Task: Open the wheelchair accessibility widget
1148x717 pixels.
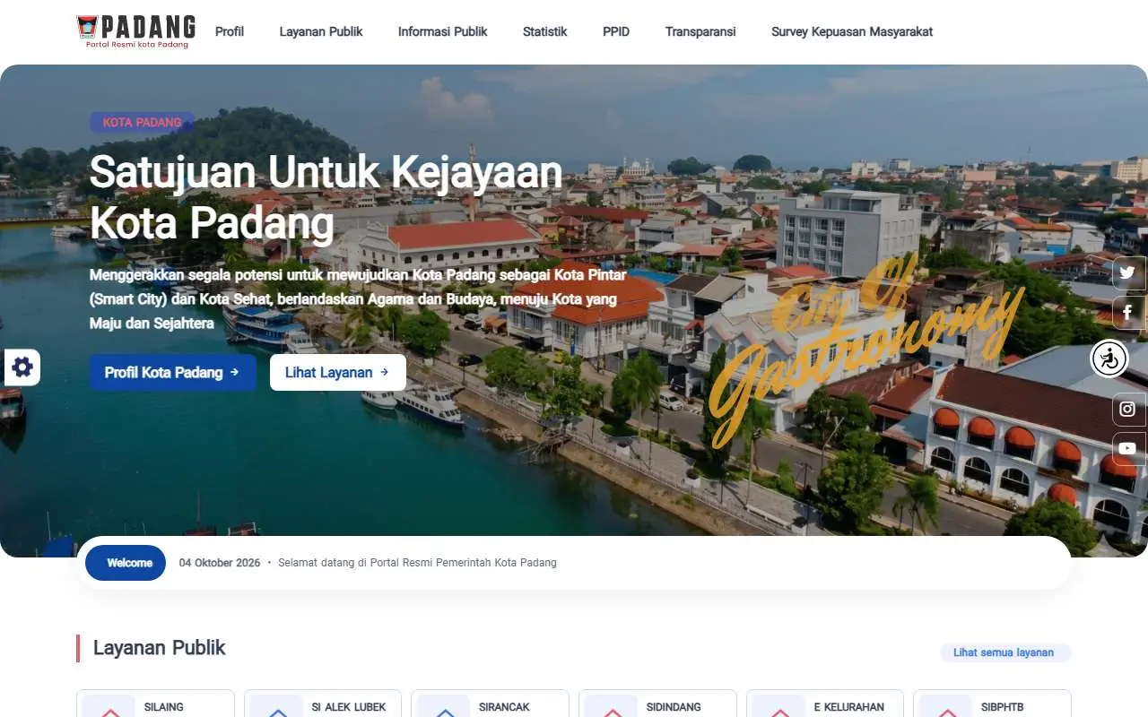Action: coord(1109,359)
